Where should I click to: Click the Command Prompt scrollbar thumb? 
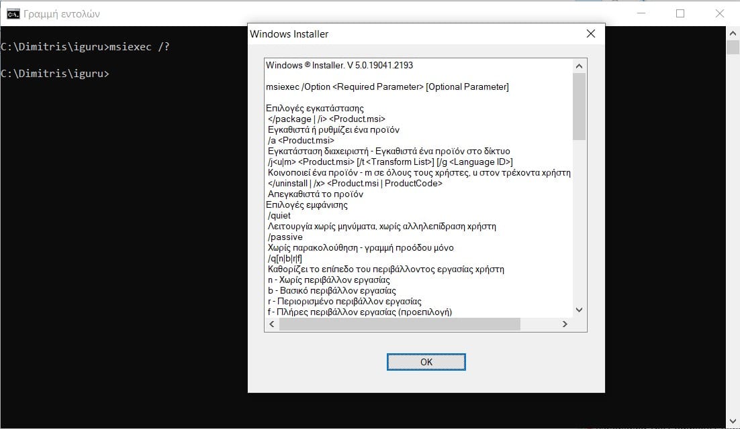click(733, 47)
